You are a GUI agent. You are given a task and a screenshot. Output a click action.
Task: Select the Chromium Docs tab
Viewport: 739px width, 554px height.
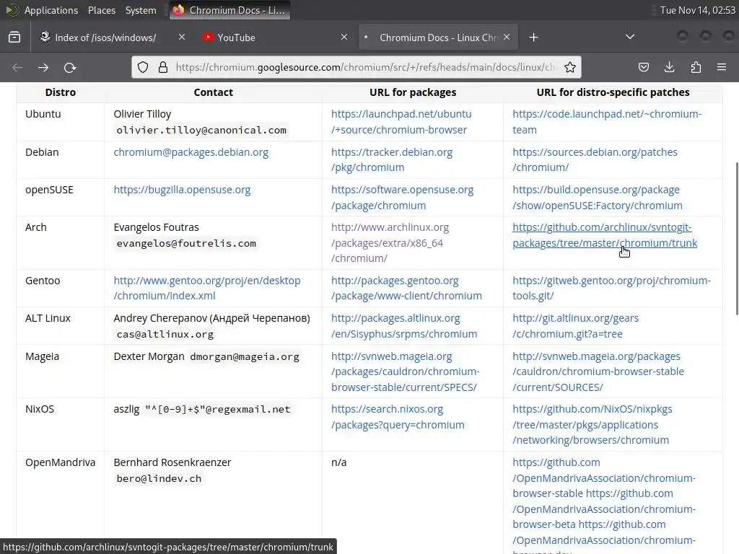click(438, 38)
